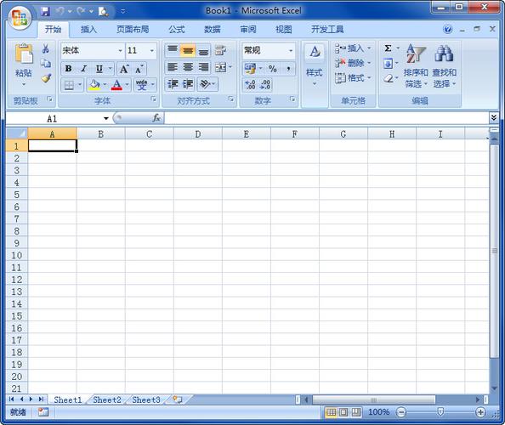
Task: Switch to Page Layout view in status bar
Action: pos(343,412)
